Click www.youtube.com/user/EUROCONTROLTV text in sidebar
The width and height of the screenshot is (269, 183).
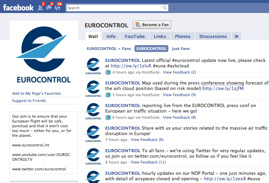point(41,157)
